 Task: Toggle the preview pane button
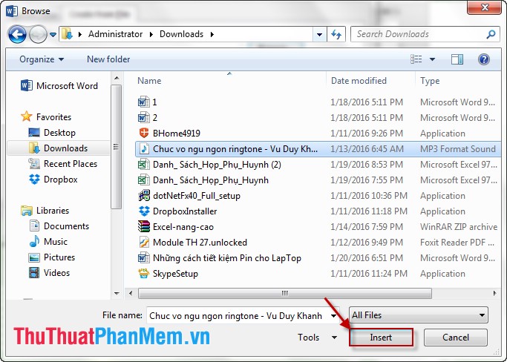(x=457, y=59)
